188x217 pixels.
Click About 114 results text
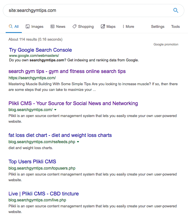tap(35, 39)
